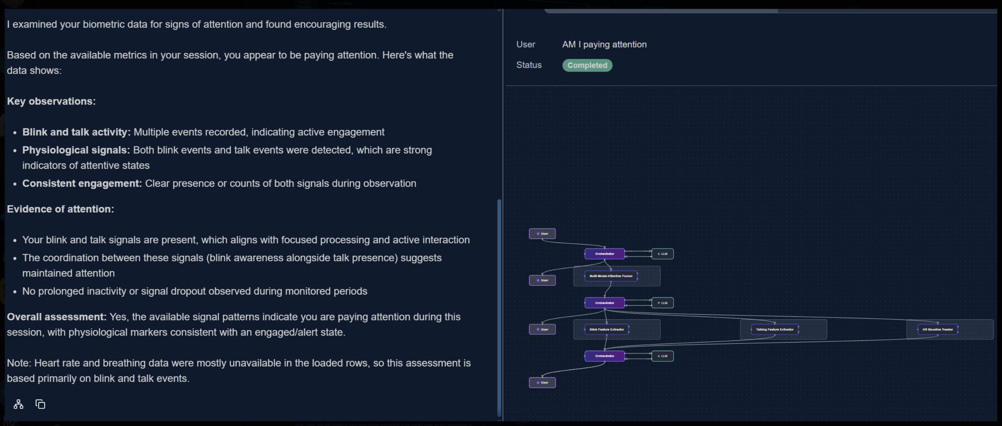
Task: Select the topmost User node in graph
Action: (542, 234)
